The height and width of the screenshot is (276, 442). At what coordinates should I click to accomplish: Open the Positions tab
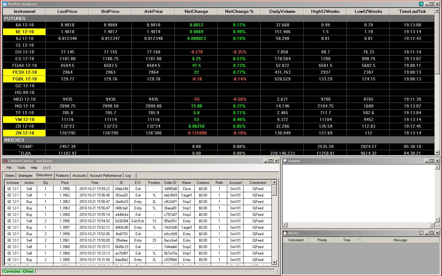point(62,176)
